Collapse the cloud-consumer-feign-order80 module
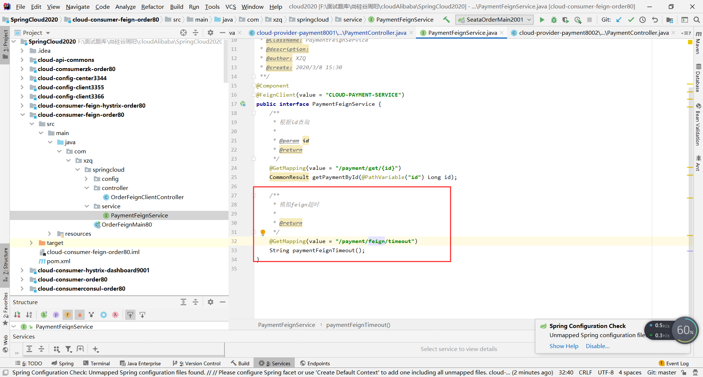 22,115
